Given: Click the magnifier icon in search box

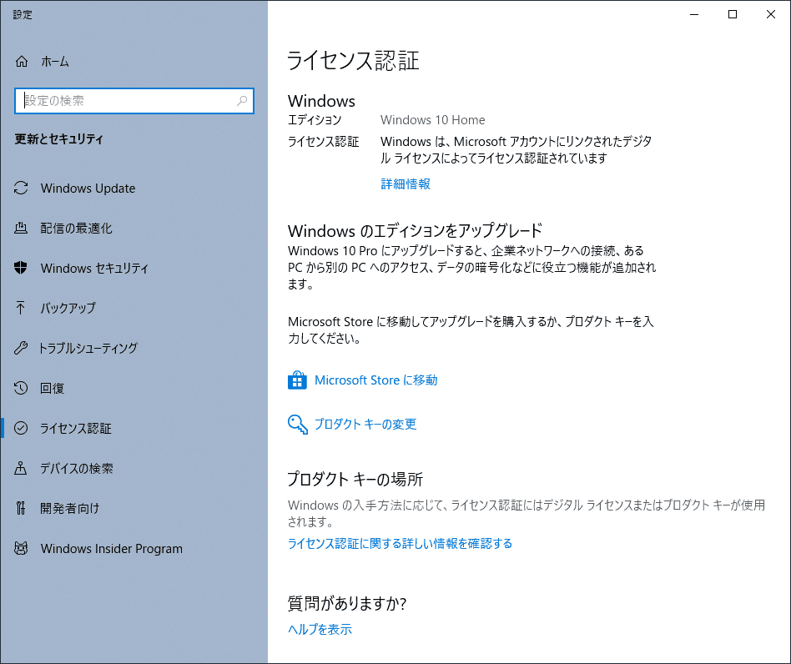Looking at the screenshot, I should [242, 101].
